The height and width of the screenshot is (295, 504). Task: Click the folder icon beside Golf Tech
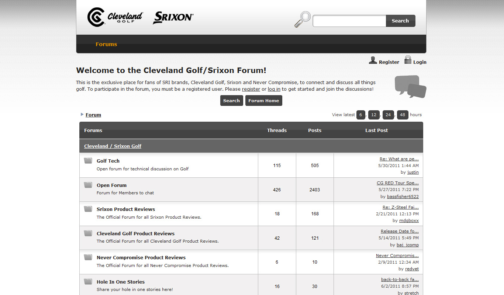[x=88, y=160]
